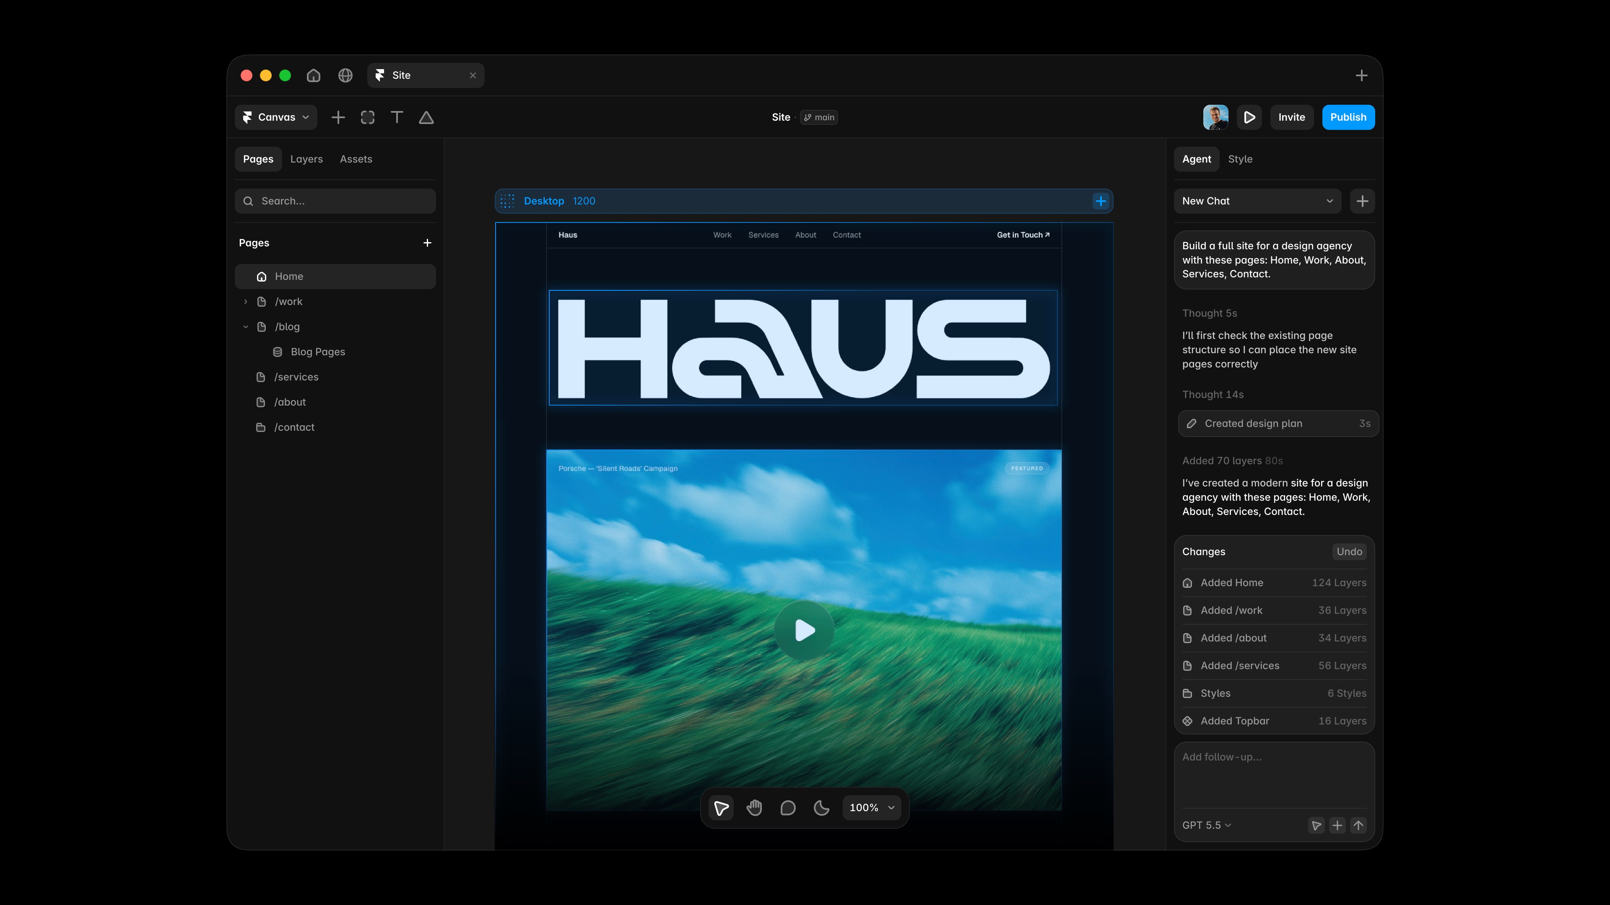Switch to the Pages tab
The height and width of the screenshot is (905, 1610).
click(258, 159)
